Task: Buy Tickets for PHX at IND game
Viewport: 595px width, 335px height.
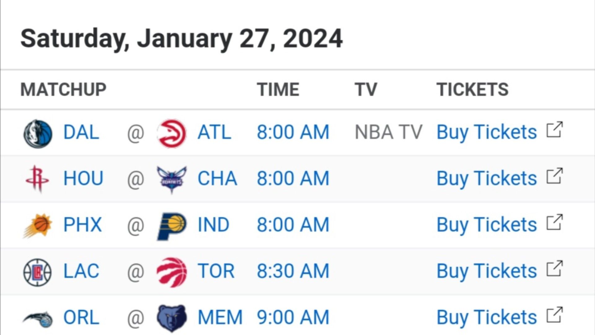Action: coord(487,225)
